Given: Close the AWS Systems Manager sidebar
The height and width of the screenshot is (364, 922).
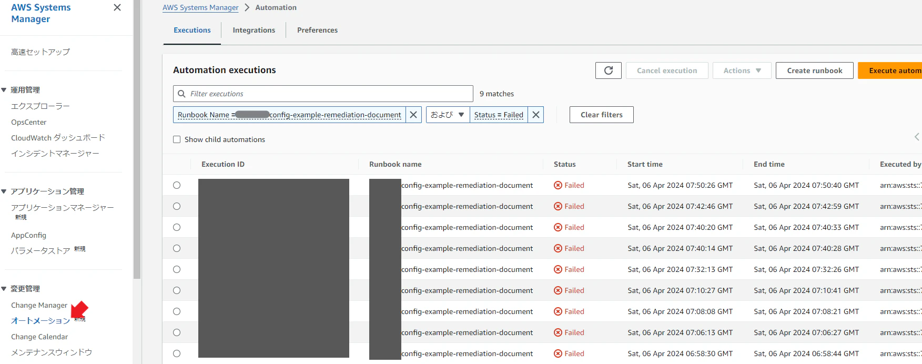Looking at the screenshot, I should pyautogui.click(x=117, y=7).
